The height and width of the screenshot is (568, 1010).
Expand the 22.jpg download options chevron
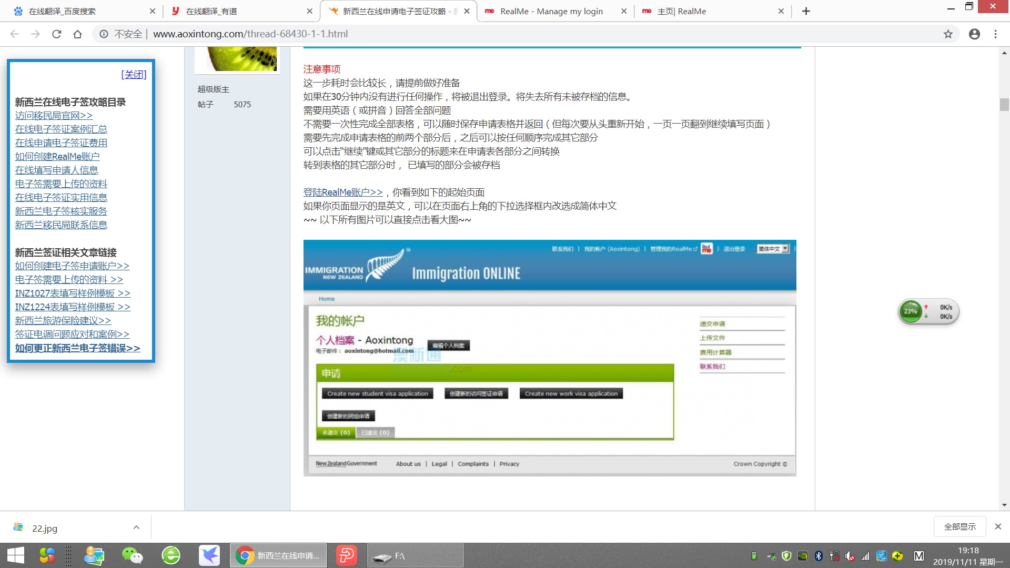136,528
